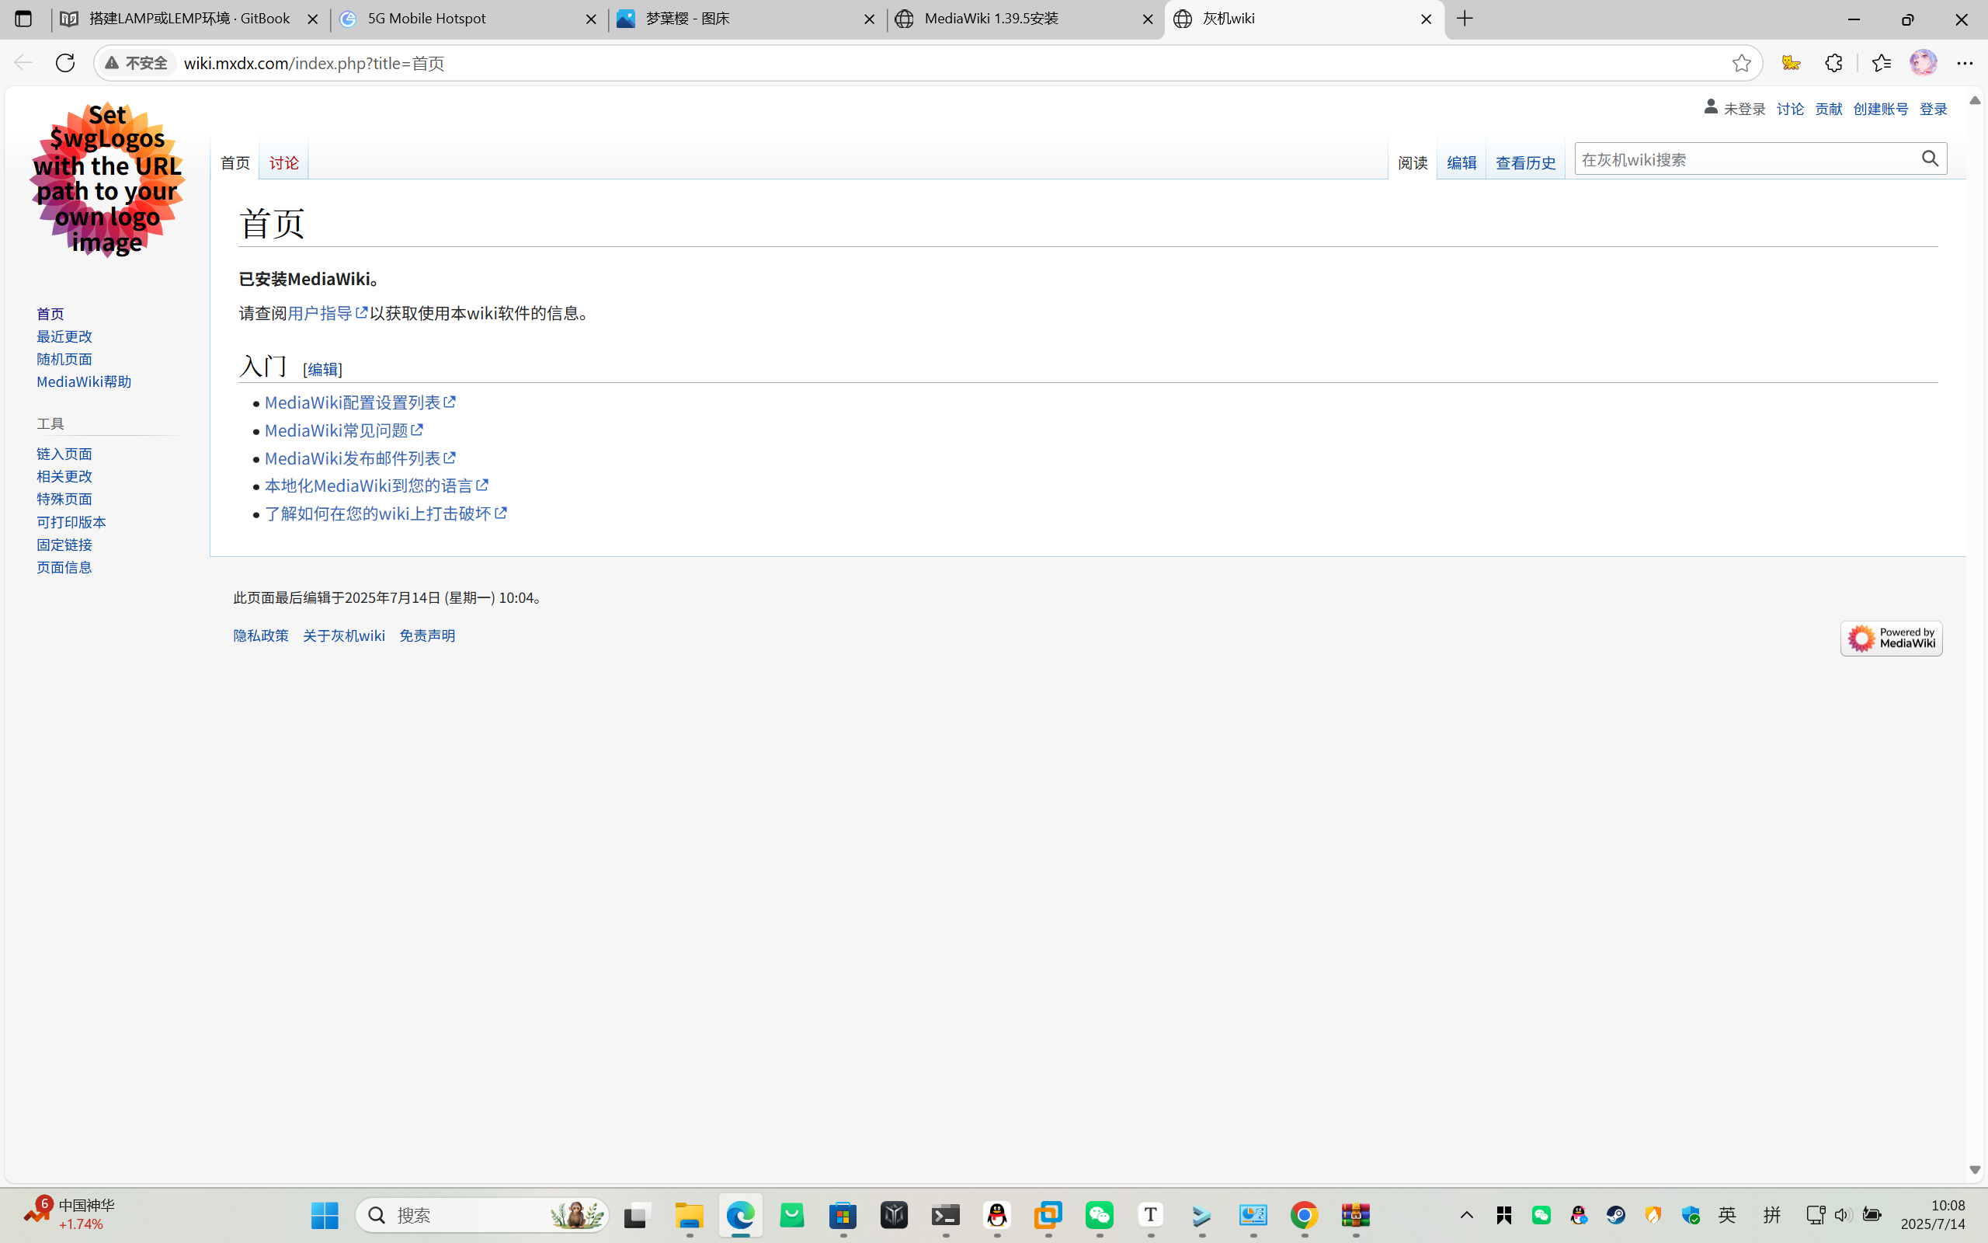The image size is (1988, 1243).
Task: Switch to MediaWiki 1.39.5安装 tab
Action: click(1024, 19)
